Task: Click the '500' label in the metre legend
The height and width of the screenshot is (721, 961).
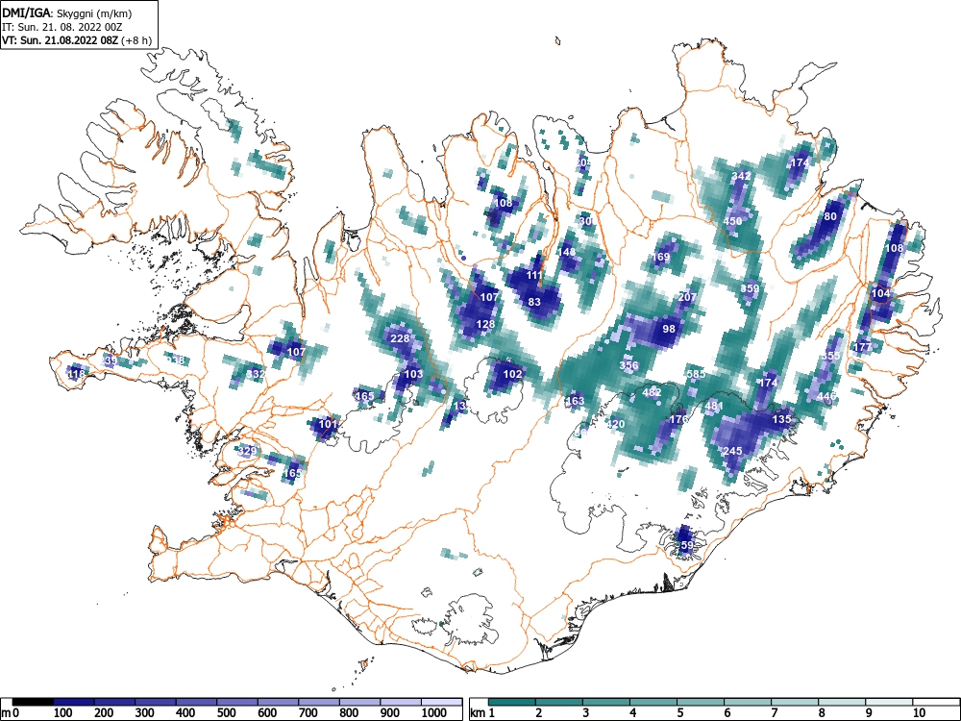Action: coord(226,713)
